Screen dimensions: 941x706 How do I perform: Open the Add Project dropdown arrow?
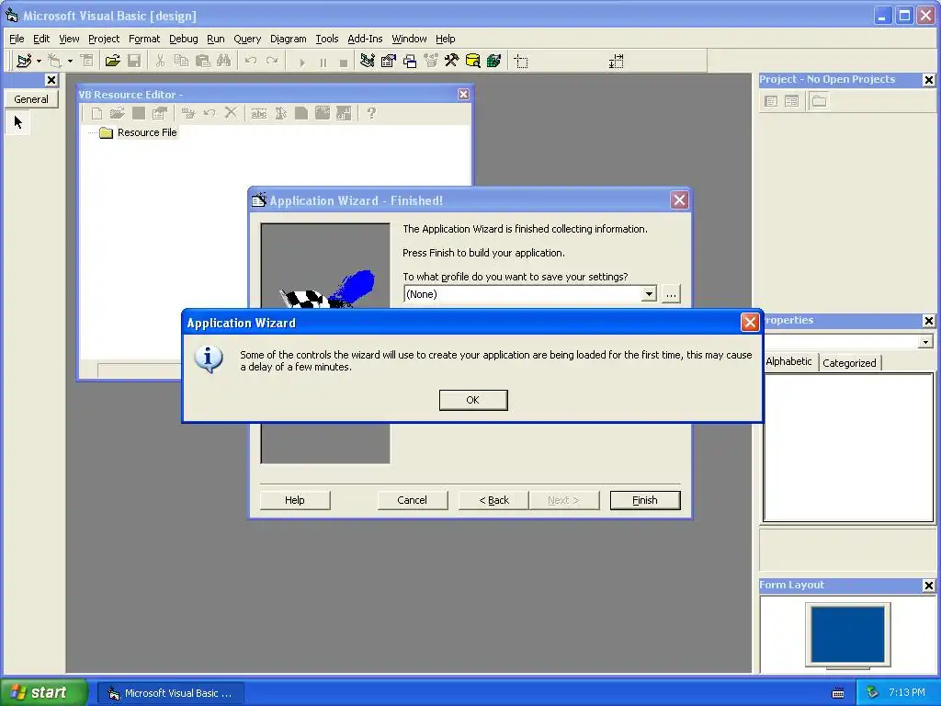[x=39, y=61]
